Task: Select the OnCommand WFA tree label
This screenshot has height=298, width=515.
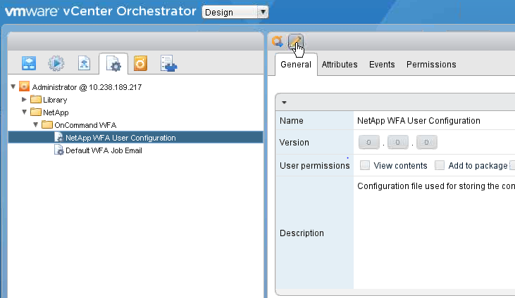Action: click(x=85, y=125)
